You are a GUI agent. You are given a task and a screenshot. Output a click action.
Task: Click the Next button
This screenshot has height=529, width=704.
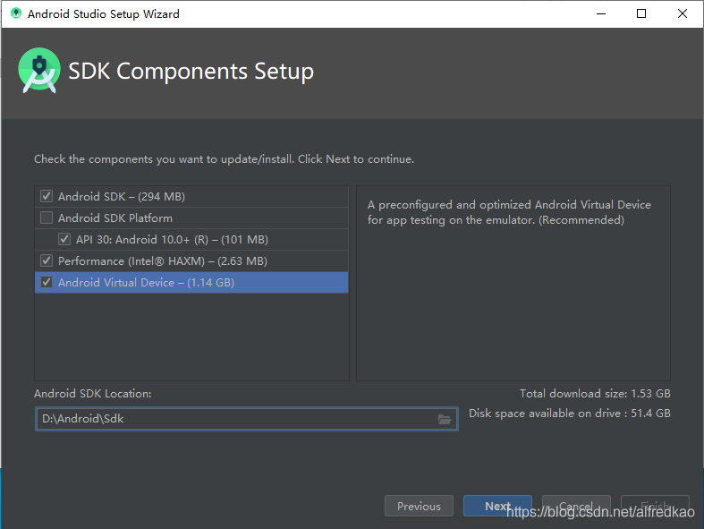(497, 506)
